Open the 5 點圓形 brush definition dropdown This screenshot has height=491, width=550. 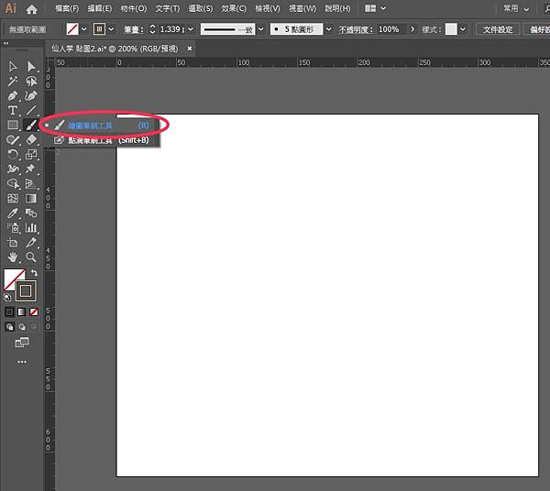(x=328, y=29)
